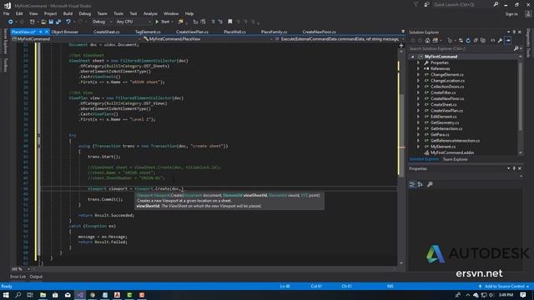Expand ChangeElement.cs node
Image resolution: width=534 pixels, height=300 pixels.
[x=419, y=75]
